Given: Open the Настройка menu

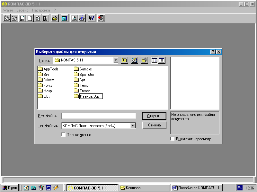Looking at the screenshot, I should 41,10.
